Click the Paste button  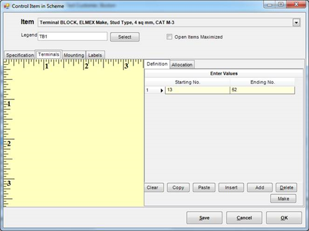(x=204, y=188)
